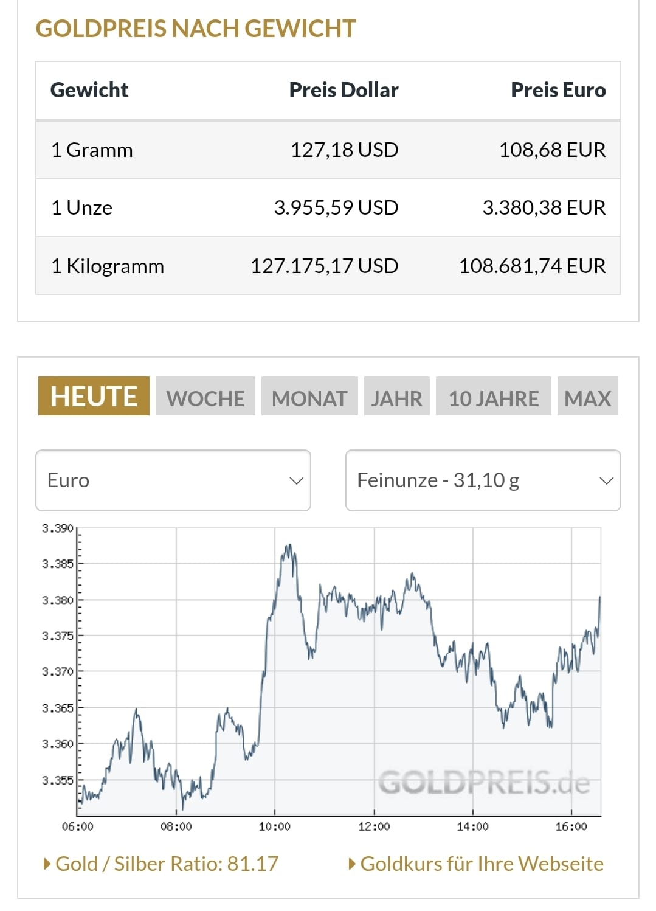Switch to the HEUTE chart tab
Image resolution: width=656 pixels, height=911 pixels.
[94, 397]
